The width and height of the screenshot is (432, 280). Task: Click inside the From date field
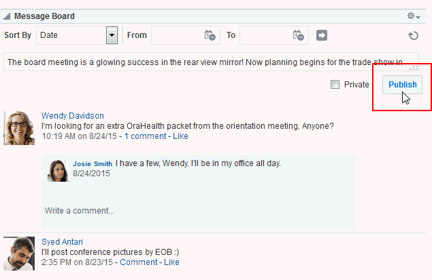coord(178,35)
